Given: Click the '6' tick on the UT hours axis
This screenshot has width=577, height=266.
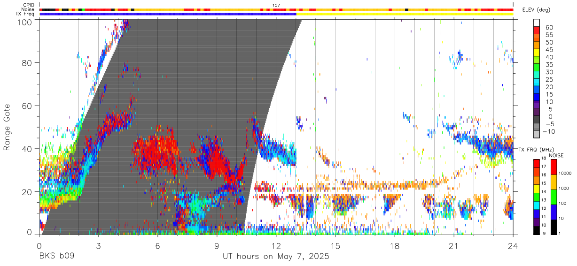Looking at the screenshot, I should pyautogui.click(x=157, y=246).
